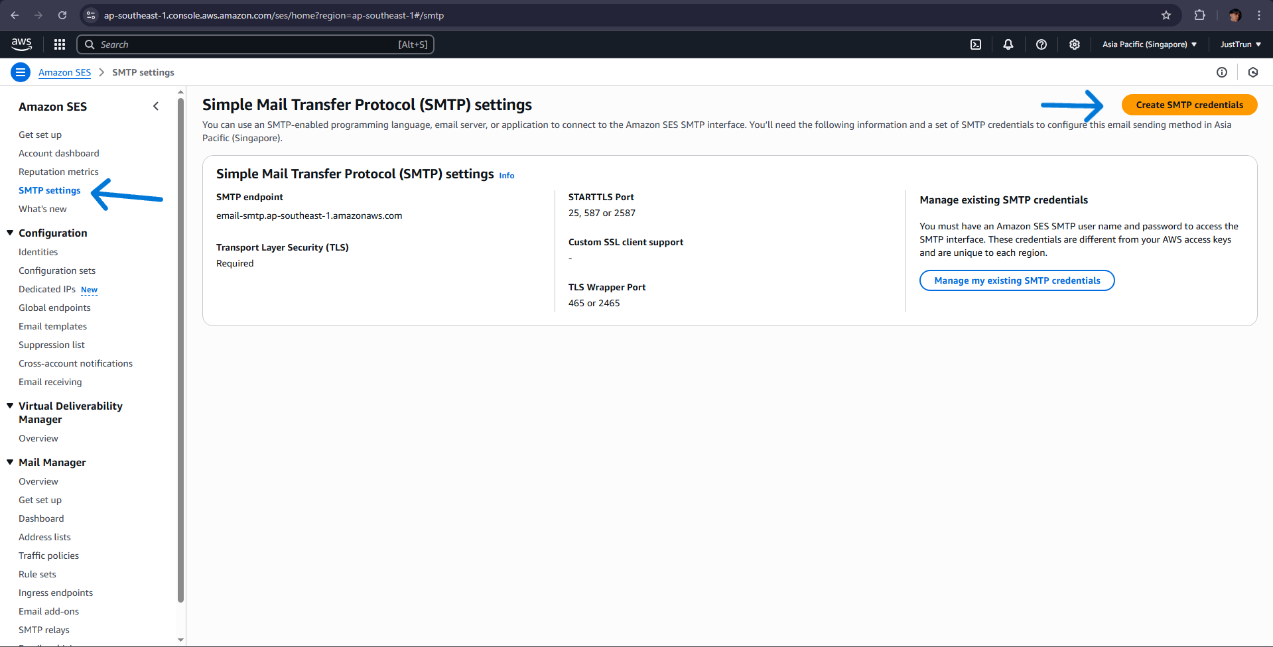Focus the AWS Search field
Image resolution: width=1273 pixels, height=647 pixels.
pyautogui.click(x=255, y=44)
